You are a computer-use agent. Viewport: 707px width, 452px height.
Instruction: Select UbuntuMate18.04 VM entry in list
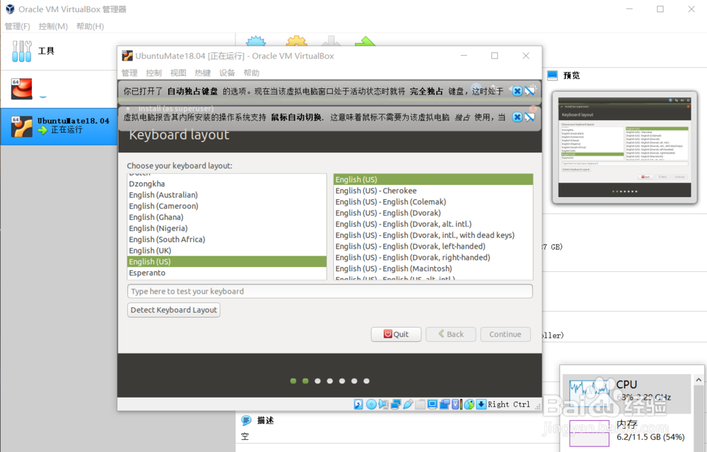click(x=59, y=126)
